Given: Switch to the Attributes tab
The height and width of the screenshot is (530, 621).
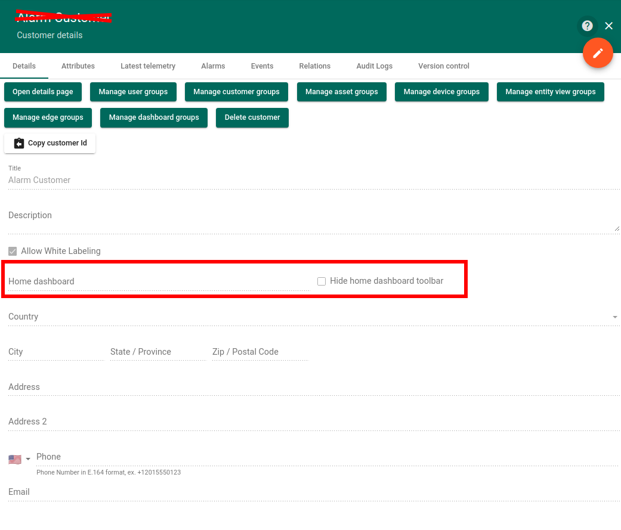Looking at the screenshot, I should (78, 66).
